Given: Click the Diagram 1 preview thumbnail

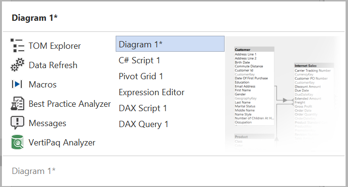Looking at the screenshot, I should pyautogui.click(x=282, y=94).
